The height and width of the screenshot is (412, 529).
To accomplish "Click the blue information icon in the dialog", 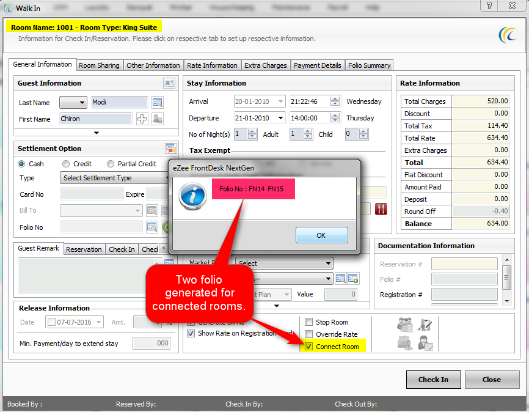I will click(x=192, y=196).
